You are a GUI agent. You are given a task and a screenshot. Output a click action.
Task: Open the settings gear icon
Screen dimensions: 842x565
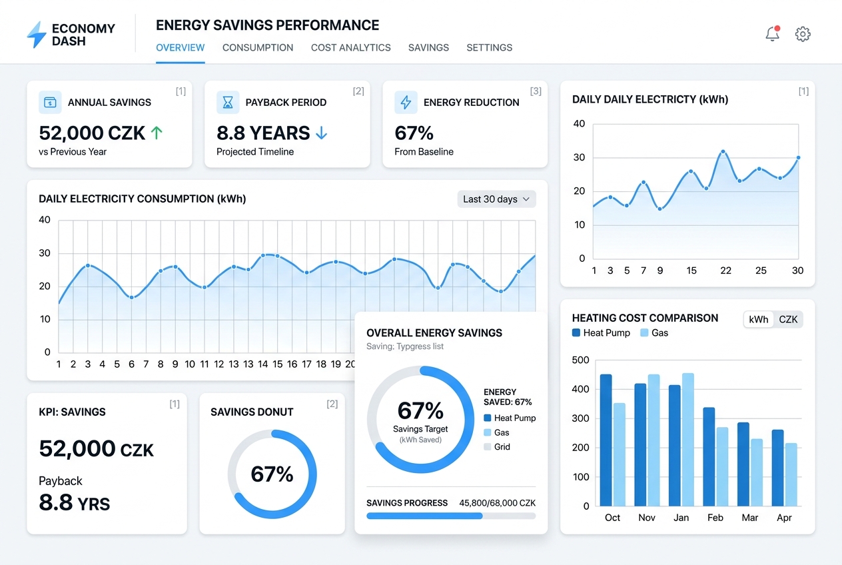[x=803, y=34]
